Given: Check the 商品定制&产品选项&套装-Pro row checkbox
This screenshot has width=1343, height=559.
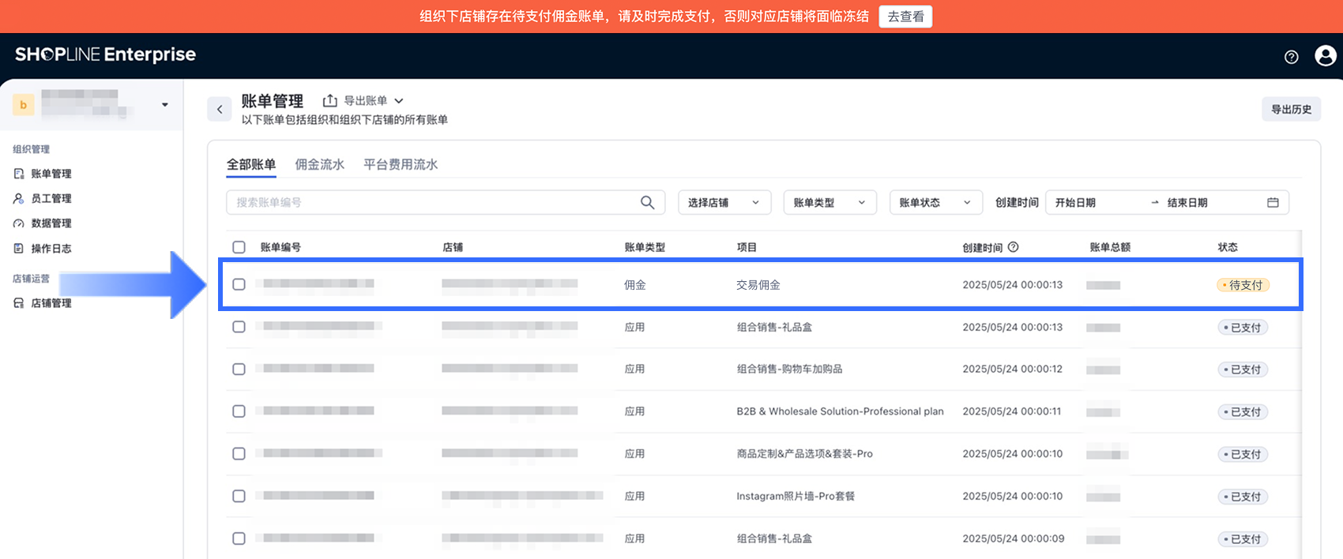Looking at the screenshot, I should point(239,453).
